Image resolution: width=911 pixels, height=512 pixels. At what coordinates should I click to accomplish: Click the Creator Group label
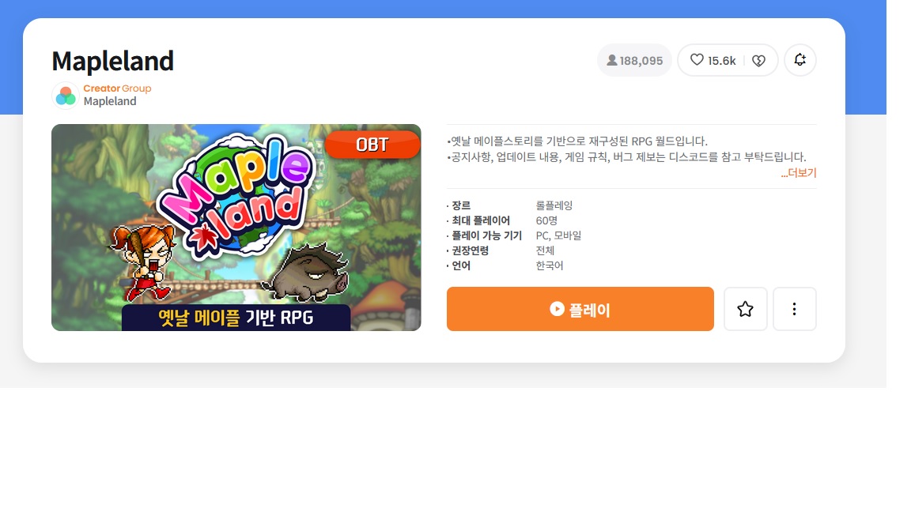pos(117,88)
